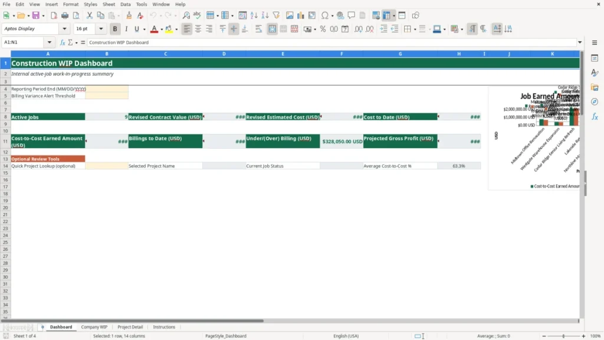Apply red font color swatch

(x=154, y=29)
